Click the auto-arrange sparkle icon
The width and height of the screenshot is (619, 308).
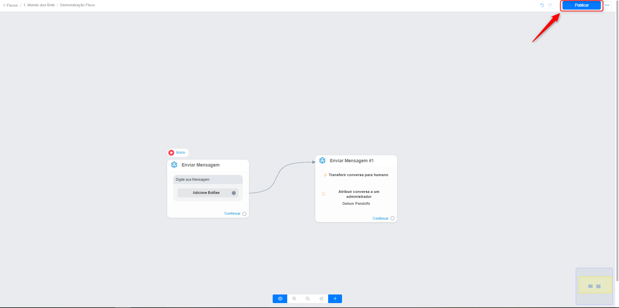click(x=321, y=299)
